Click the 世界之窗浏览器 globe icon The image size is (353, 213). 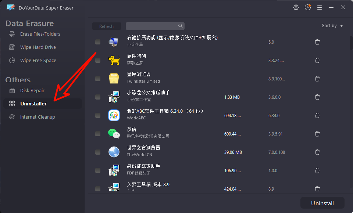tap(114, 152)
